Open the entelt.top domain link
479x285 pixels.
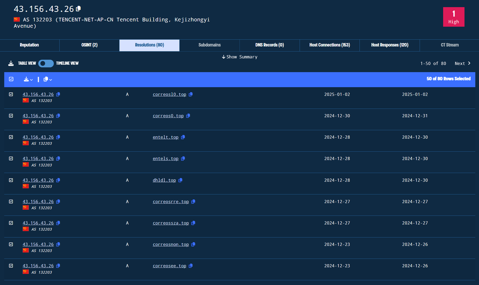[x=165, y=137]
